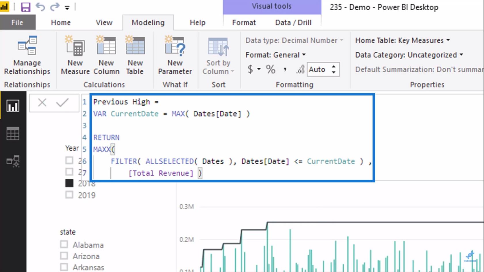Click the ALLSELECTED function in the formula
Screen dimensions: 484x272
[x=169, y=161]
